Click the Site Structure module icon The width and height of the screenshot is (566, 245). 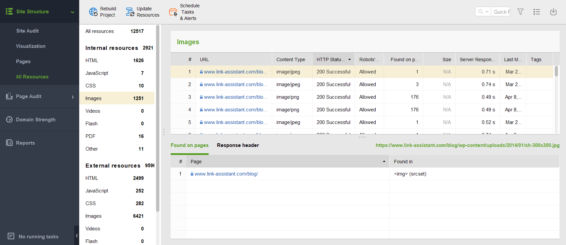[9, 11]
